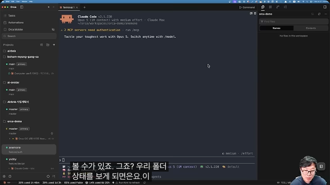Add a new project with plus icon
Viewport: 330px width, 185px height.
pos(54,45)
